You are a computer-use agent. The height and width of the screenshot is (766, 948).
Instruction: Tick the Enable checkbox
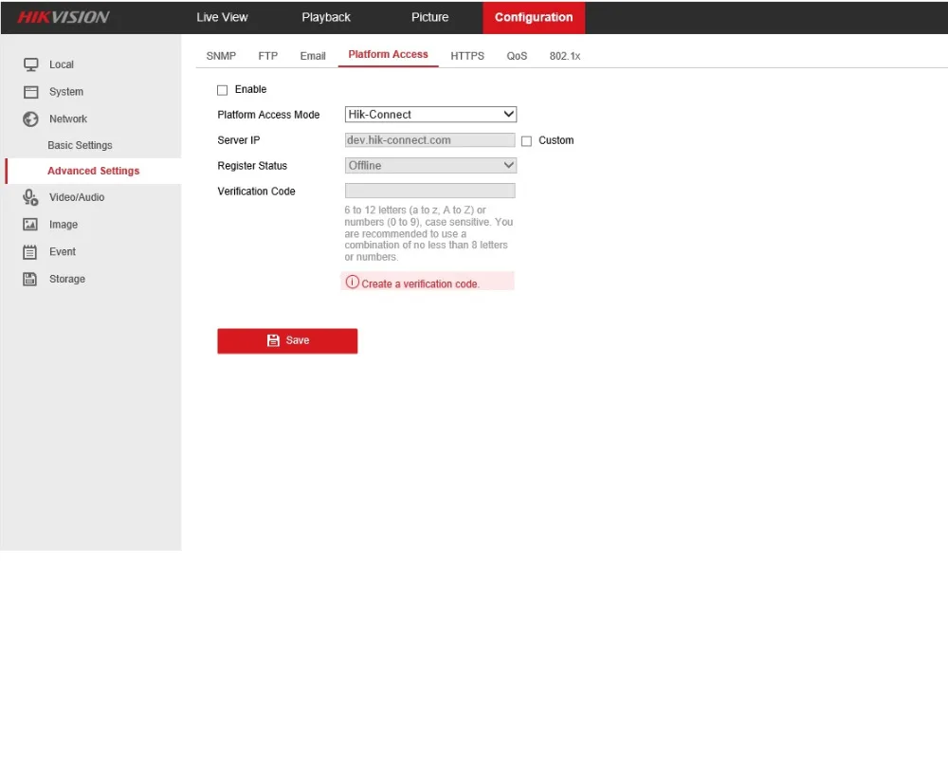223,90
